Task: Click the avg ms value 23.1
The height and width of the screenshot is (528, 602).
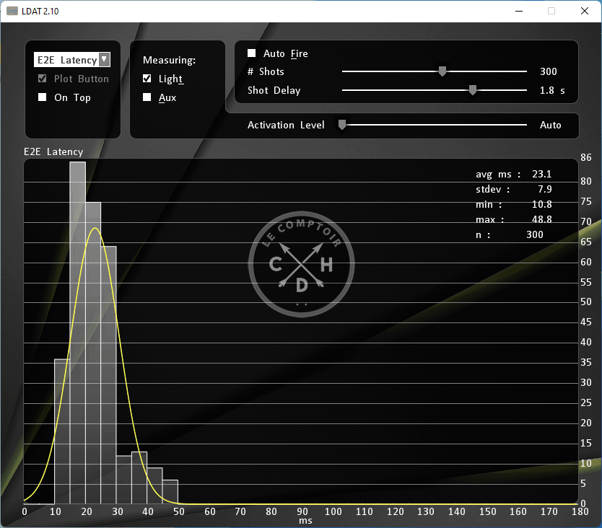Action: (541, 174)
